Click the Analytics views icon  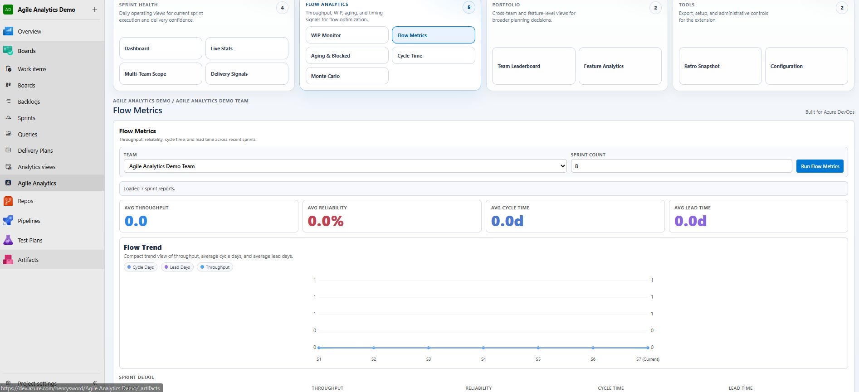[8, 167]
